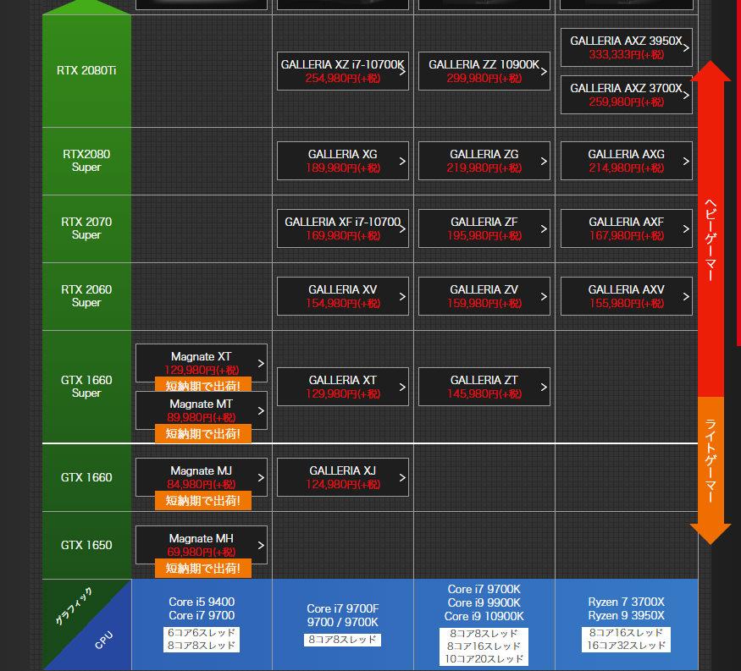The width and height of the screenshot is (741, 671).
Task: Click the GTX 1650 row label
Action: (86, 545)
